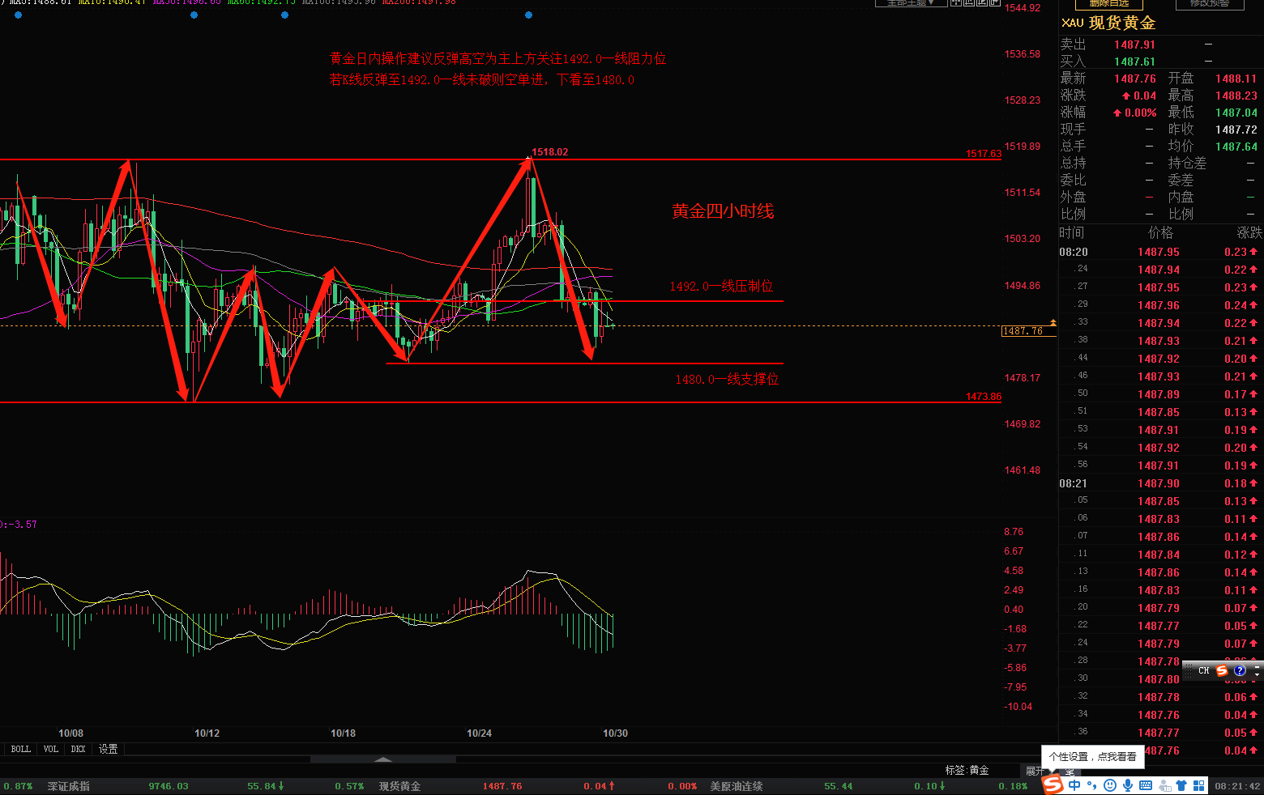Click the 1492.0一线压制位 annotation
1264x795 pixels.
[721, 287]
